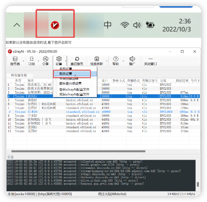Click the log panel vertical scrollbar thumb
Screen dimensions: 207x202
click(198, 184)
